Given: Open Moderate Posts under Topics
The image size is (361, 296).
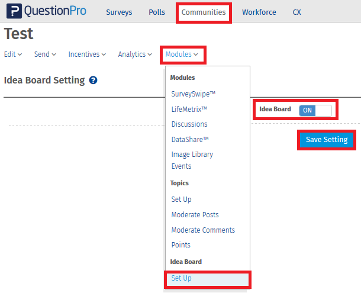Looking at the screenshot, I should [195, 215].
